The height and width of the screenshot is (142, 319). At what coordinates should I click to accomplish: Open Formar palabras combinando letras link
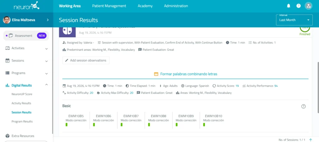point(188,74)
